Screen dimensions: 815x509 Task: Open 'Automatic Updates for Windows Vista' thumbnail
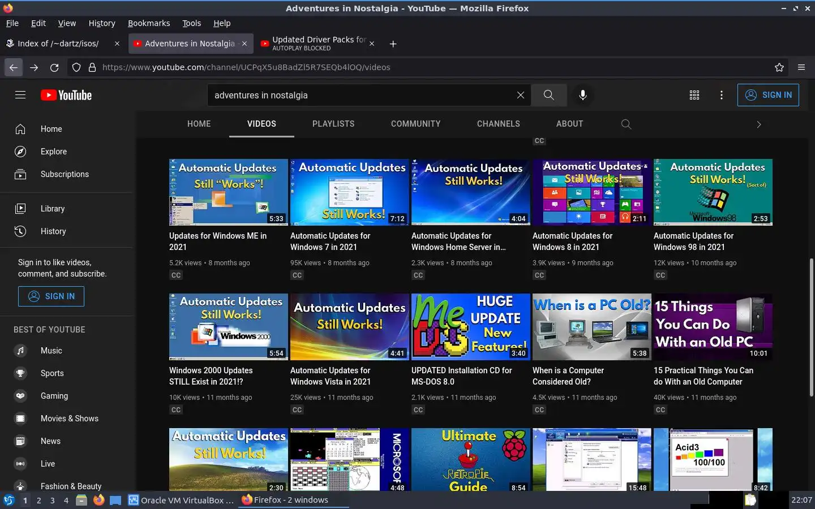[x=350, y=327]
